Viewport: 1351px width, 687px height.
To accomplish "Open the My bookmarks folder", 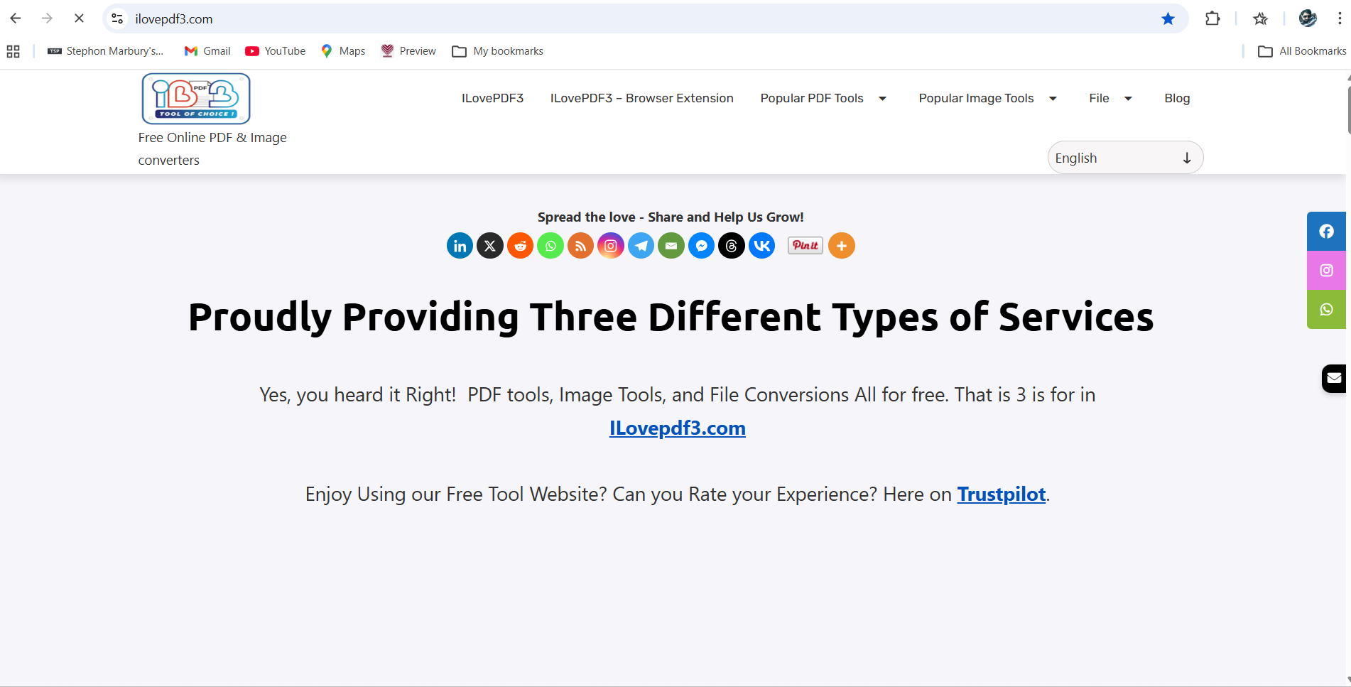I will 498,51.
